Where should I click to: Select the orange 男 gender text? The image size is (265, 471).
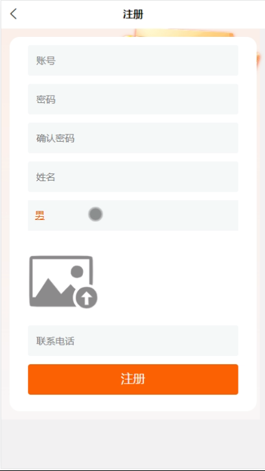pos(40,215)
